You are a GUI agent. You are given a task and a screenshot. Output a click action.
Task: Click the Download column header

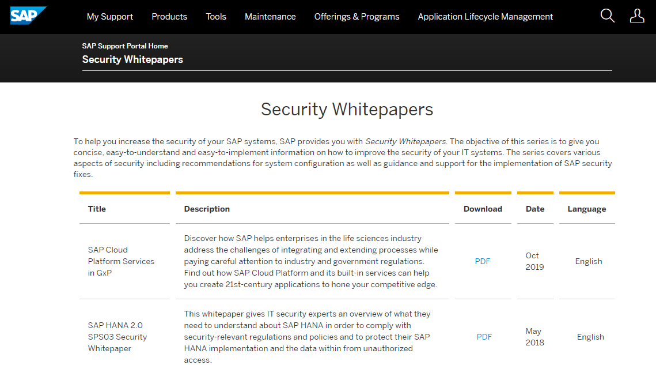point(483,209)
